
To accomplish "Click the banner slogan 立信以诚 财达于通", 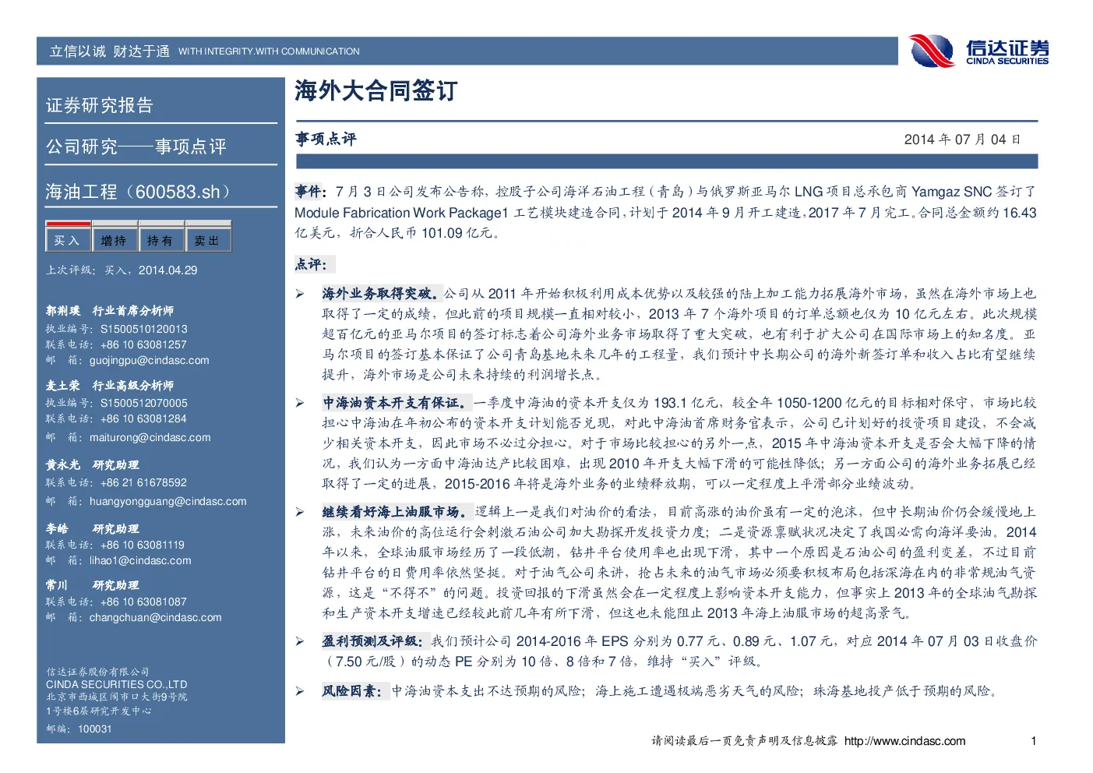I will point(109,51).
